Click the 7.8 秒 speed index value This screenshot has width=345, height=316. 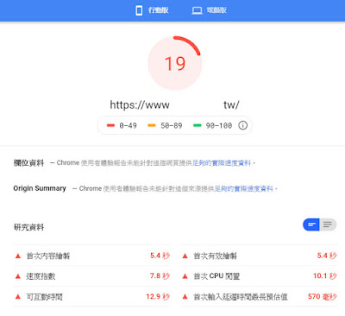point(160,276)
